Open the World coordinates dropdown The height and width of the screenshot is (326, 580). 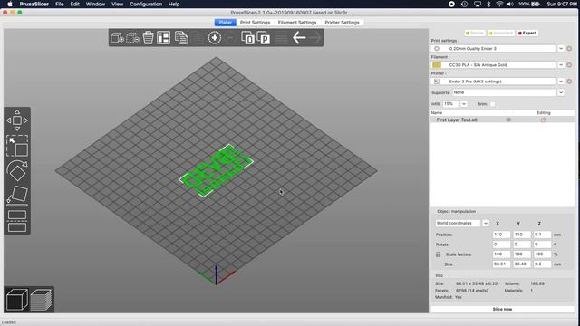point(486,224)
